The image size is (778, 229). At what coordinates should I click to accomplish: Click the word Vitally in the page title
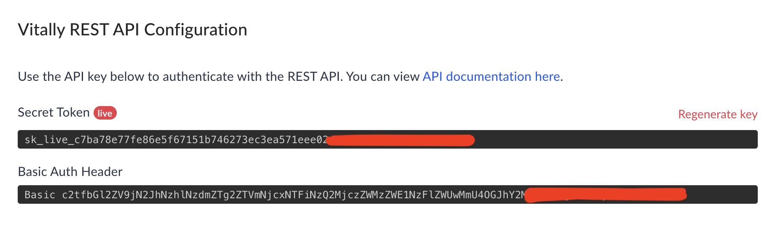tap(41, 30)
